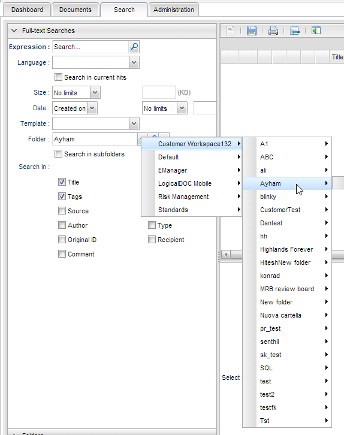The height and width of the screenshot is (435, 344).
Task: Choose Nuova cartella folder in submenu
Action: (x=287, y=315)
